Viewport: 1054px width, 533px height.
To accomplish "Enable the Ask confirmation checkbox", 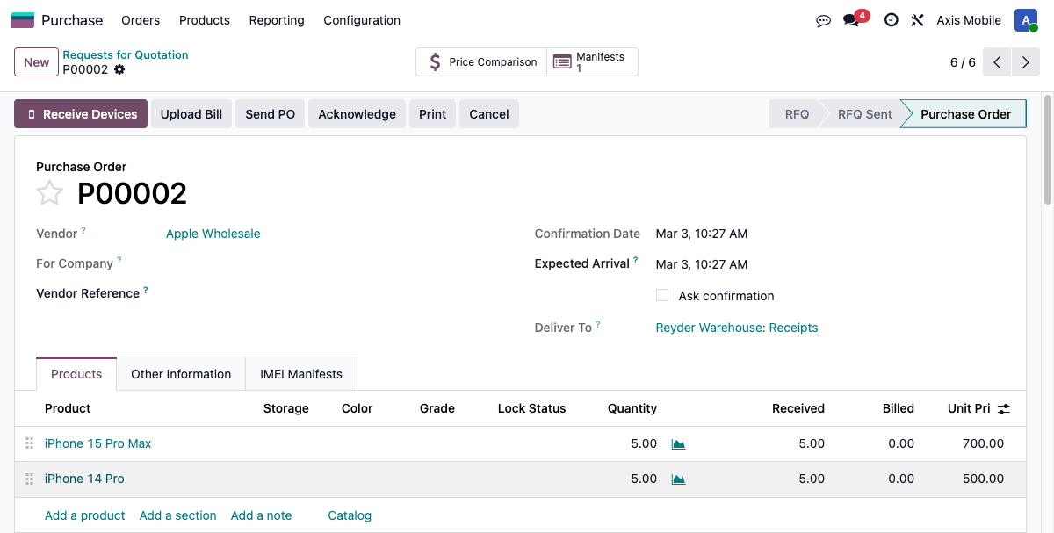I will pyautogui.click(x=662, y=296).
